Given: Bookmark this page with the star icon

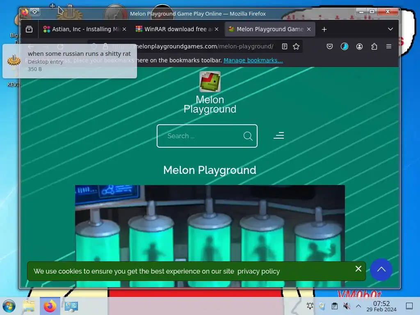Looking at the screenshot, I should pos(296,46).
